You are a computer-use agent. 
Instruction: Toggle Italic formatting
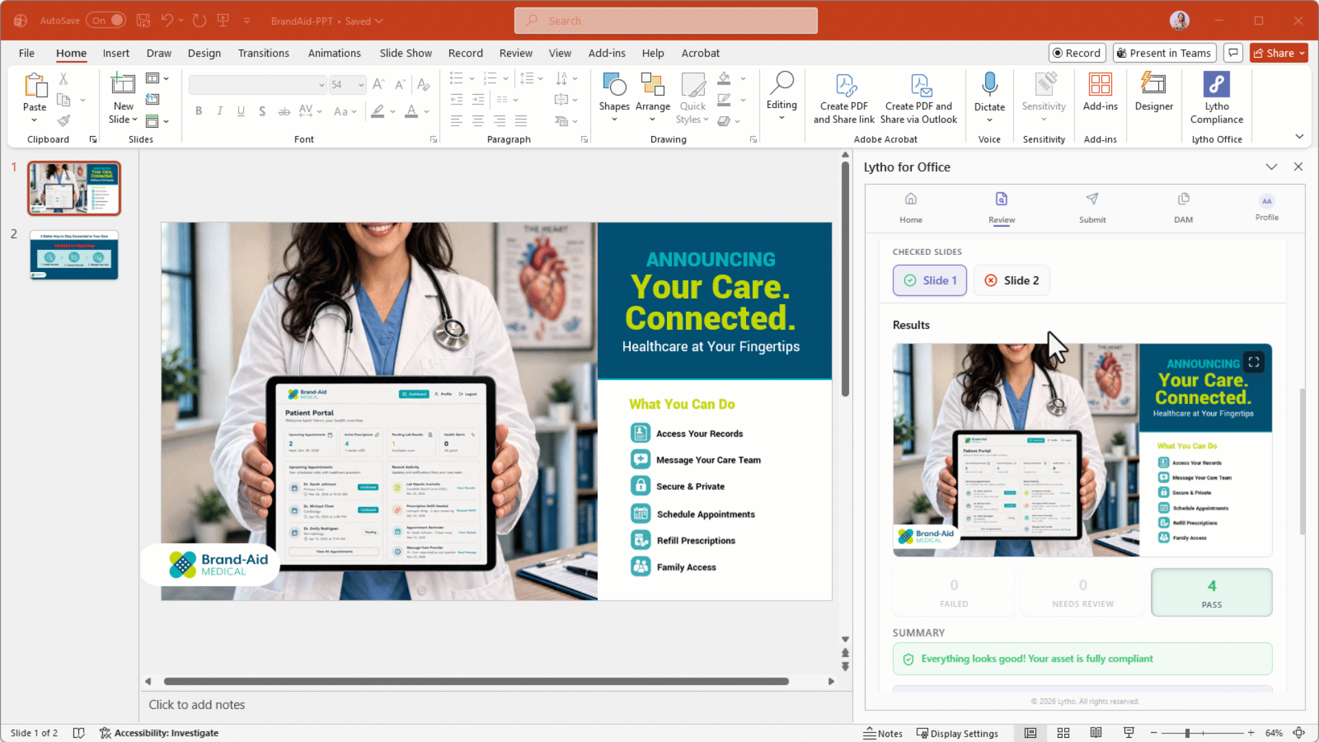[x=220, y=111]
